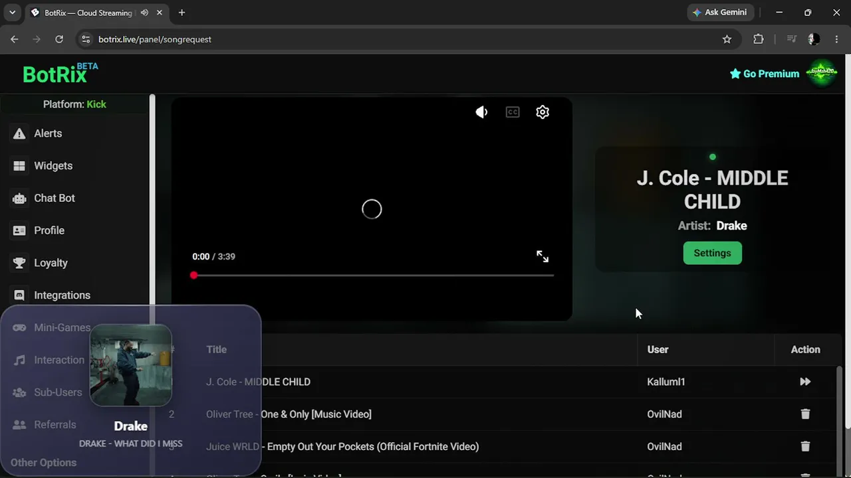This screenshot has width=851, height=478.
Task: Click the Action column header
Action: 805,349
